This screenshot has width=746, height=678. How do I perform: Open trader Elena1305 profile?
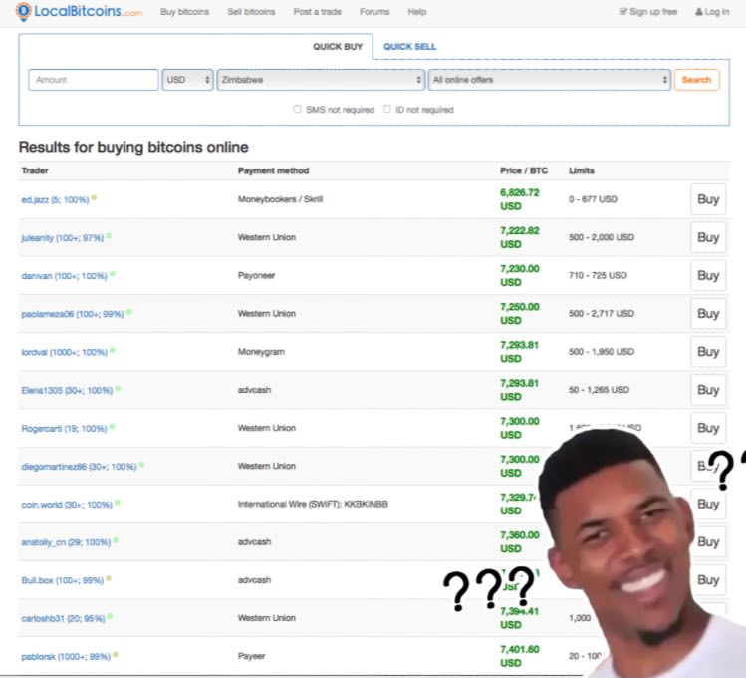coord(67,391)
